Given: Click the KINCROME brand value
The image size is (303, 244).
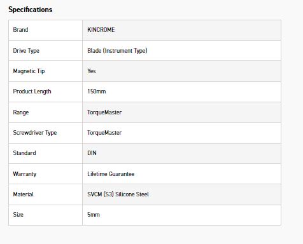Looking at the screenshot, I should coord(101,30).
